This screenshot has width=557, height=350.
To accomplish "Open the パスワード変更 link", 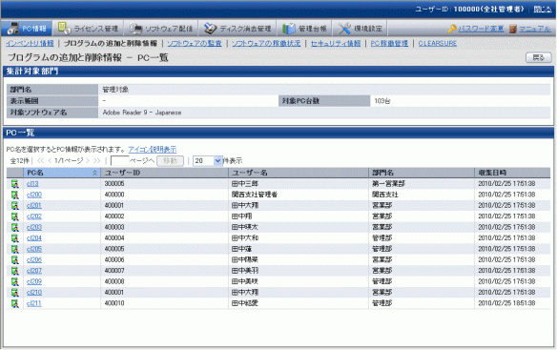I will click(481, 29).
